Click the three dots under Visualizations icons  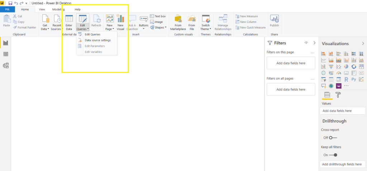pos(347,86)
